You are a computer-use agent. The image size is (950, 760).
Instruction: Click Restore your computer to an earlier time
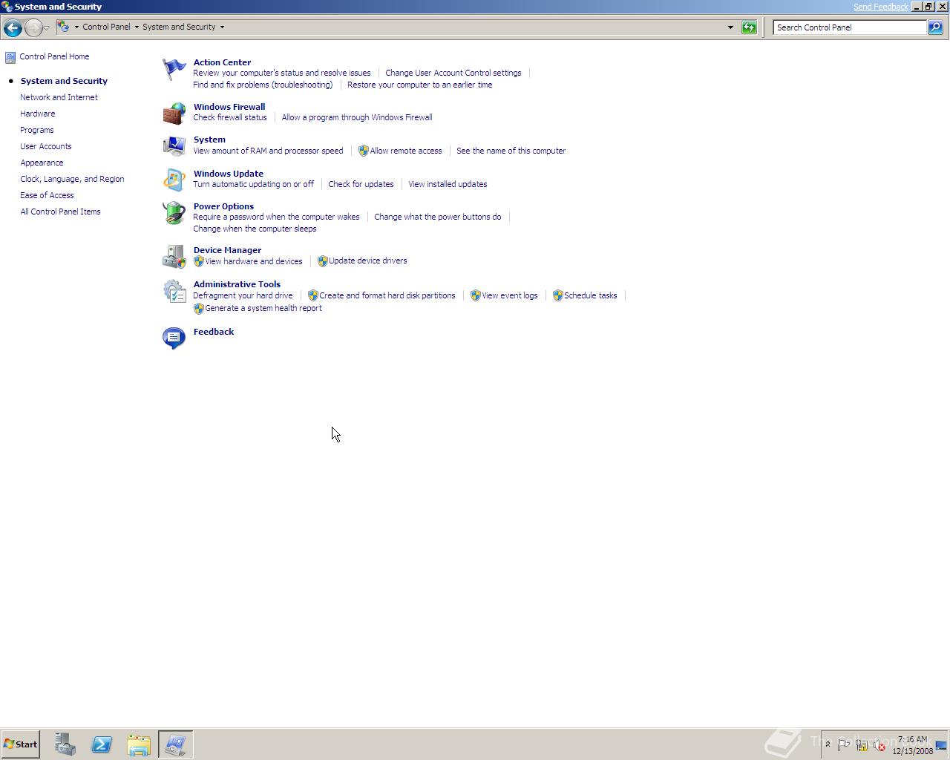point(419,85)
